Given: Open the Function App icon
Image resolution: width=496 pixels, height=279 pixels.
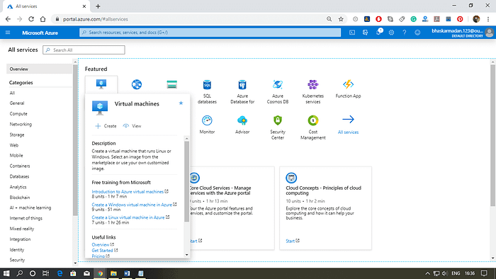Looking at the screenshot, I should coord(348,84).
